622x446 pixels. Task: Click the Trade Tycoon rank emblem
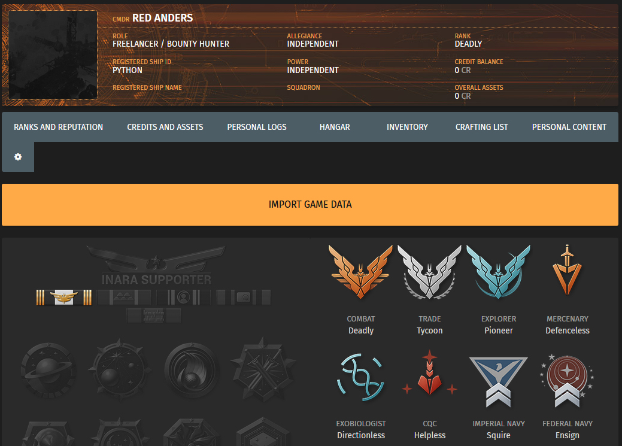pos(430,272)
